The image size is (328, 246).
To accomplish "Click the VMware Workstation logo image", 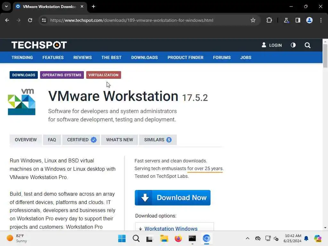I will [x=22, y=102].
